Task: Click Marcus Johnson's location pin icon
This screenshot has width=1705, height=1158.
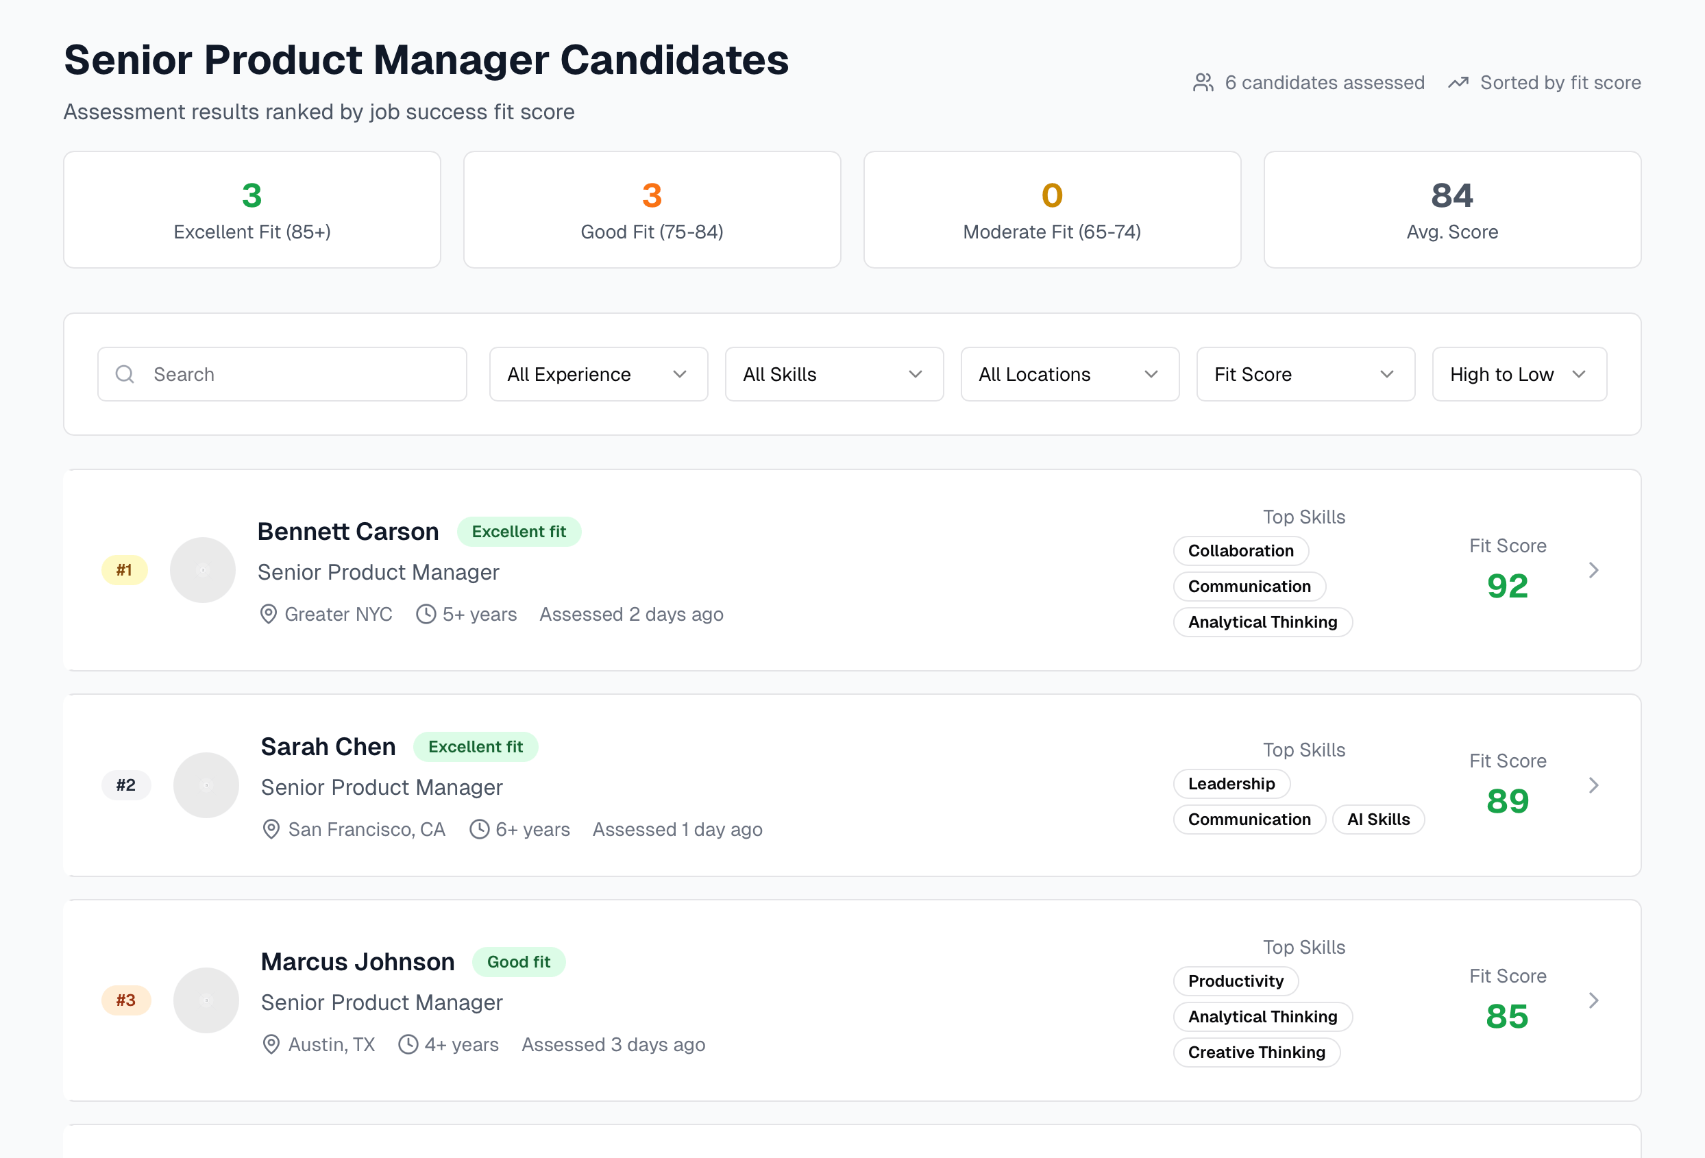Action: (271, 1044)
